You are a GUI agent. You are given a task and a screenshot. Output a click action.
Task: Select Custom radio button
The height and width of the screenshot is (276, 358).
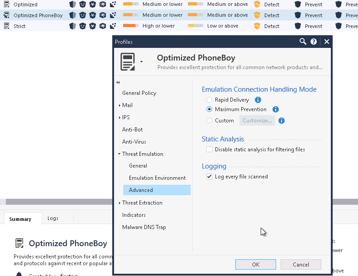209,121
